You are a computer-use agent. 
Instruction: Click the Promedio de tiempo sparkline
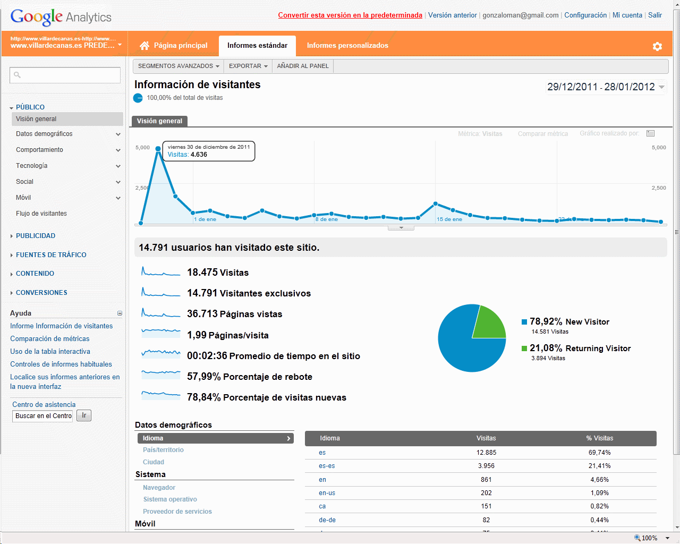161,354
